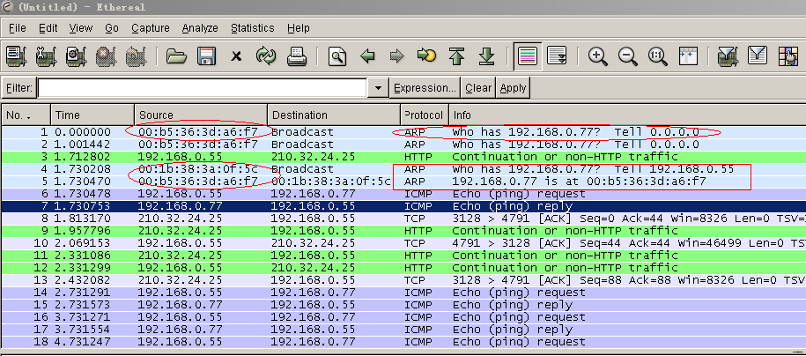
Task: Sort by the Info column header
Action: [627, 115]
